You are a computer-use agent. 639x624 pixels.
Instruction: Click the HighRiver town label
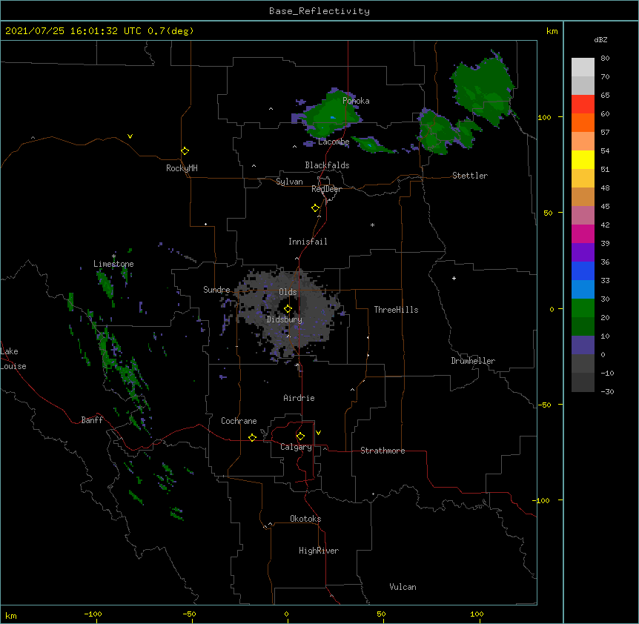pyautogui.click(x=319, y=551)
